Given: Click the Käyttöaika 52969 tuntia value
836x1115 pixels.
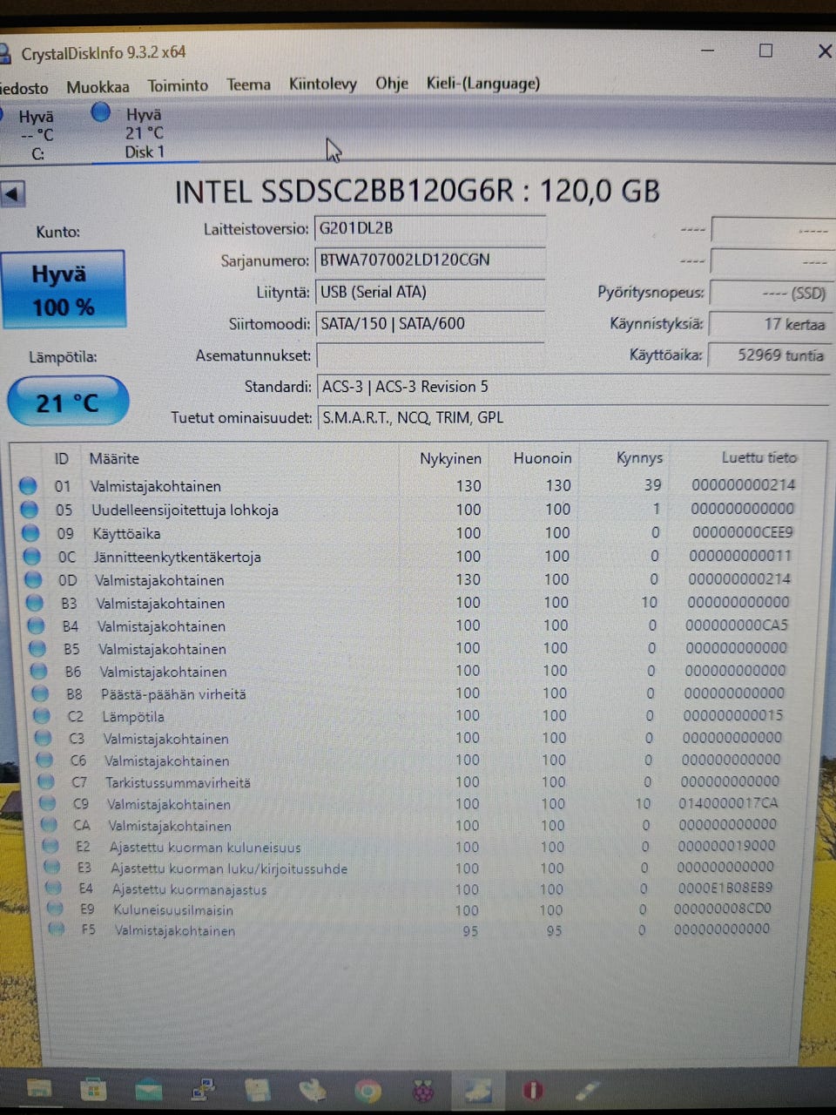Looking at the screenshot, I should (769, 355).
